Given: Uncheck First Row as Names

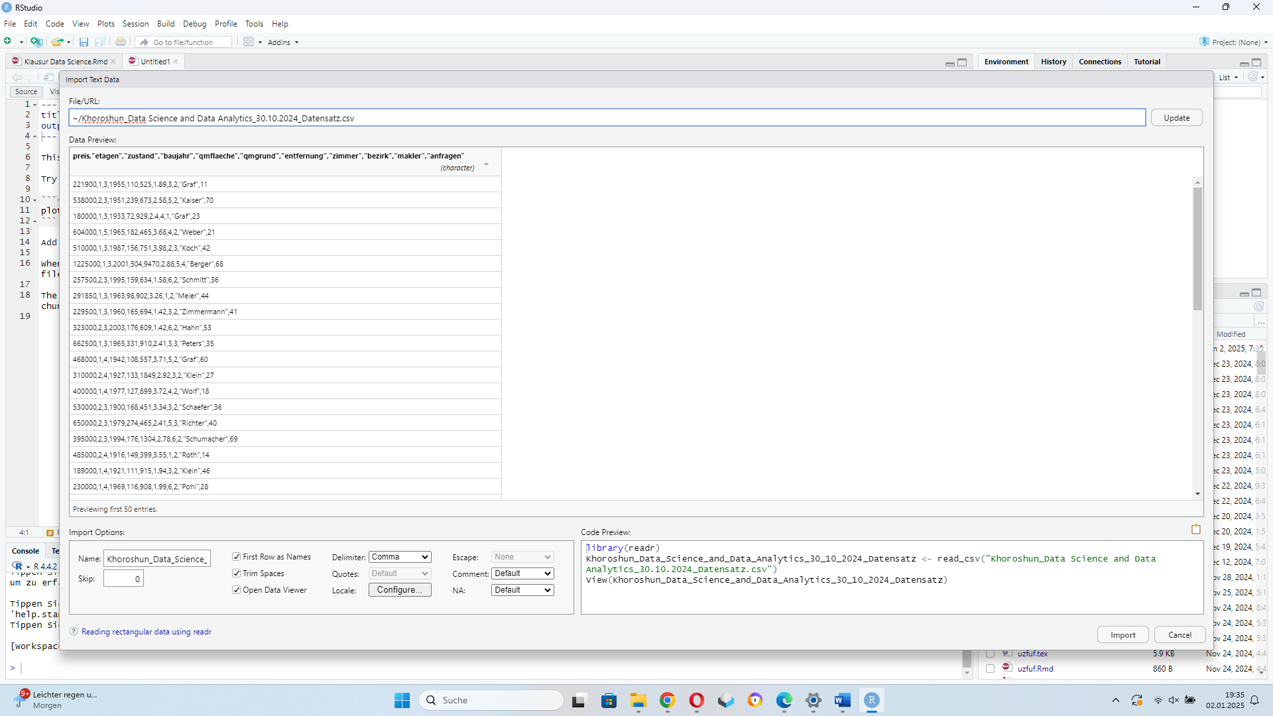Looking at the screenshot, I should [237, 557].
